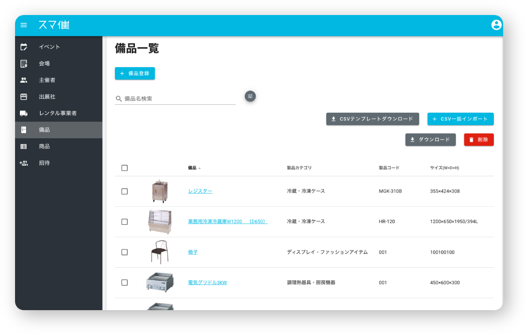Image resolution: width=527 pixels, height=334 pixels.
Task: Check the レジスター row checkbox
Action: pos(124,191)
